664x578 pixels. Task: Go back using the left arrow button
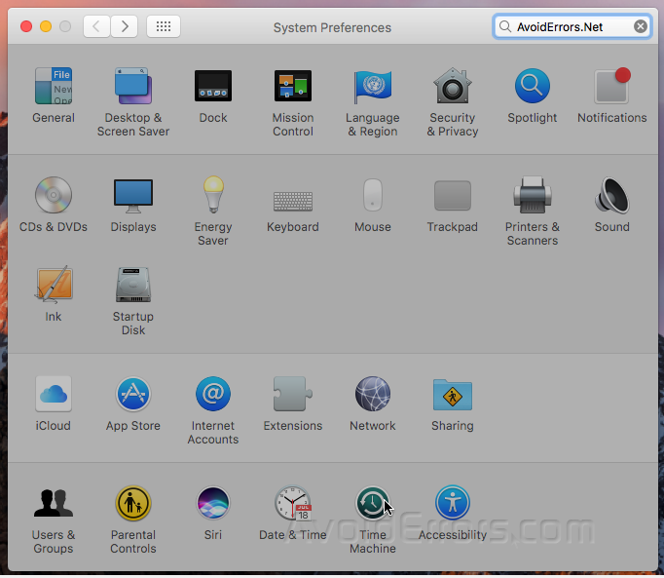(96, 26)
